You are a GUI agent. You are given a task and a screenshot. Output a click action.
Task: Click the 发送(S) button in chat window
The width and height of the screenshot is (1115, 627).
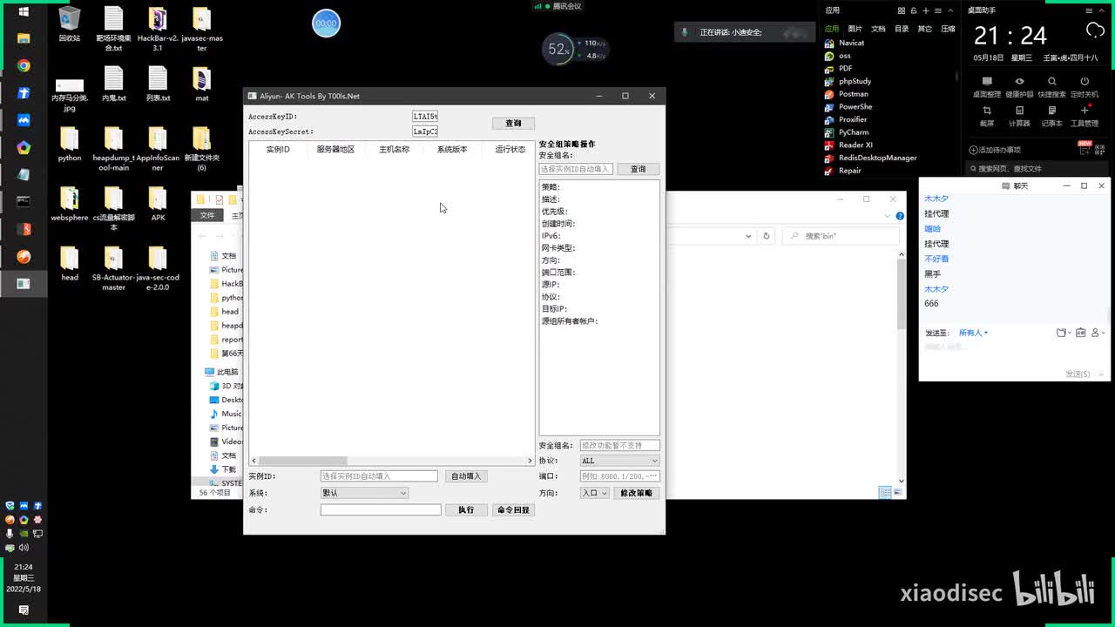point(1078,374)
